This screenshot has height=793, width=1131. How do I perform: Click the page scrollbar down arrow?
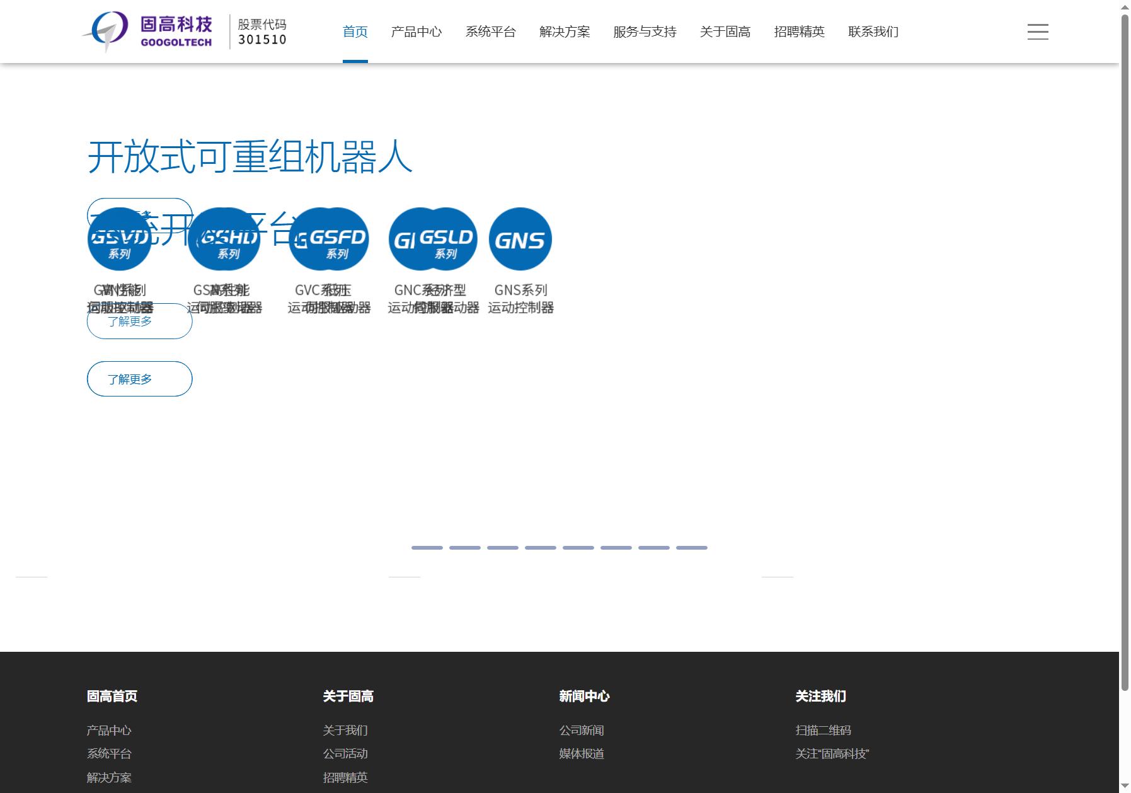[x=1125, y=787]
